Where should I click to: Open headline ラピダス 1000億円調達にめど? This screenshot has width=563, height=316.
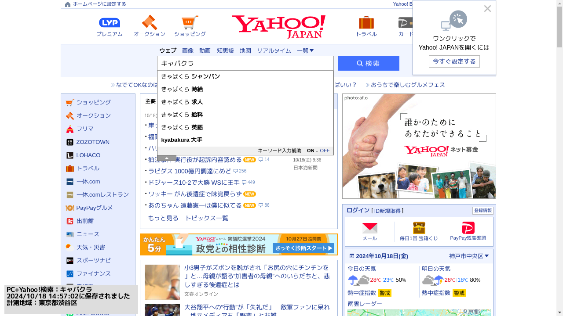point(190,171)
